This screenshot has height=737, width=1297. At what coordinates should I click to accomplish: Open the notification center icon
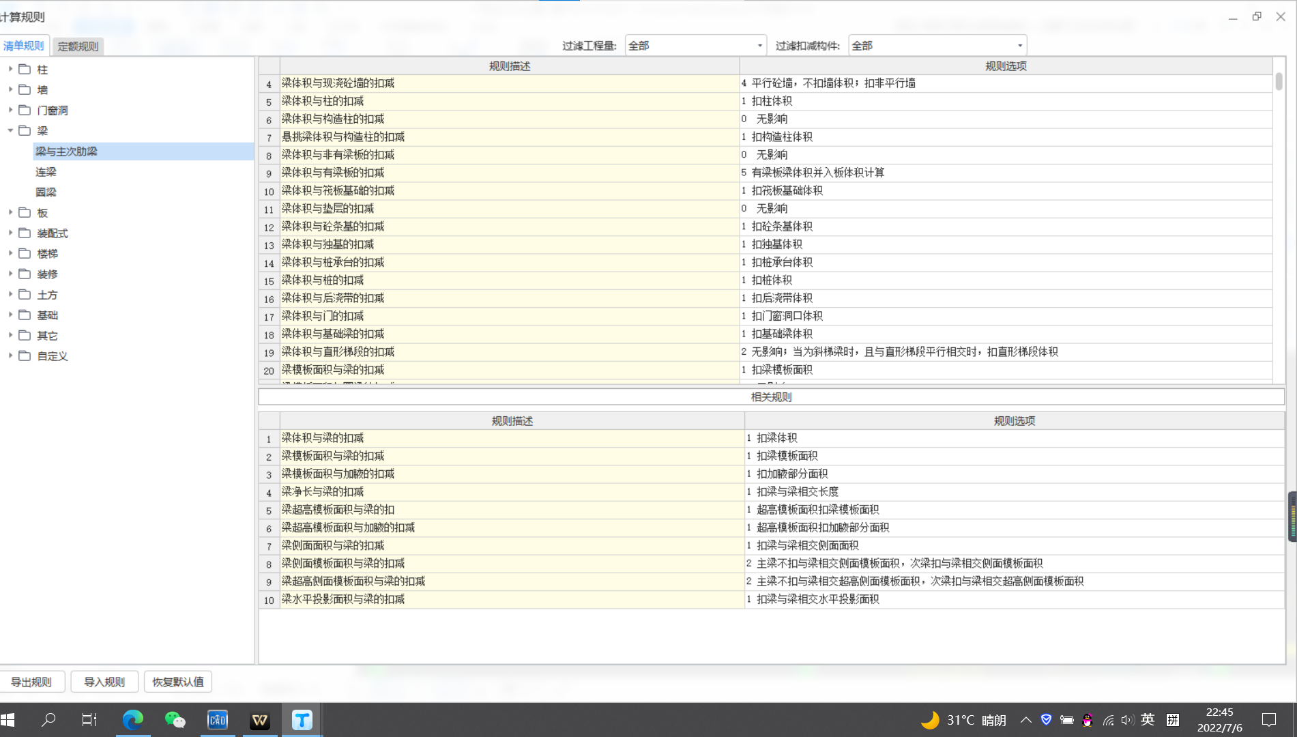click(1269, 720)
